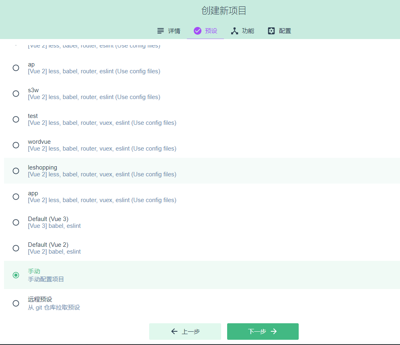Select the 远程预设 option

click(16, 303)
